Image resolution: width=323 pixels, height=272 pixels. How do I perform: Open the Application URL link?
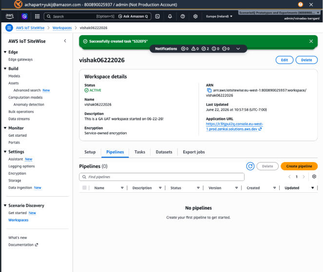pos(234,127)
